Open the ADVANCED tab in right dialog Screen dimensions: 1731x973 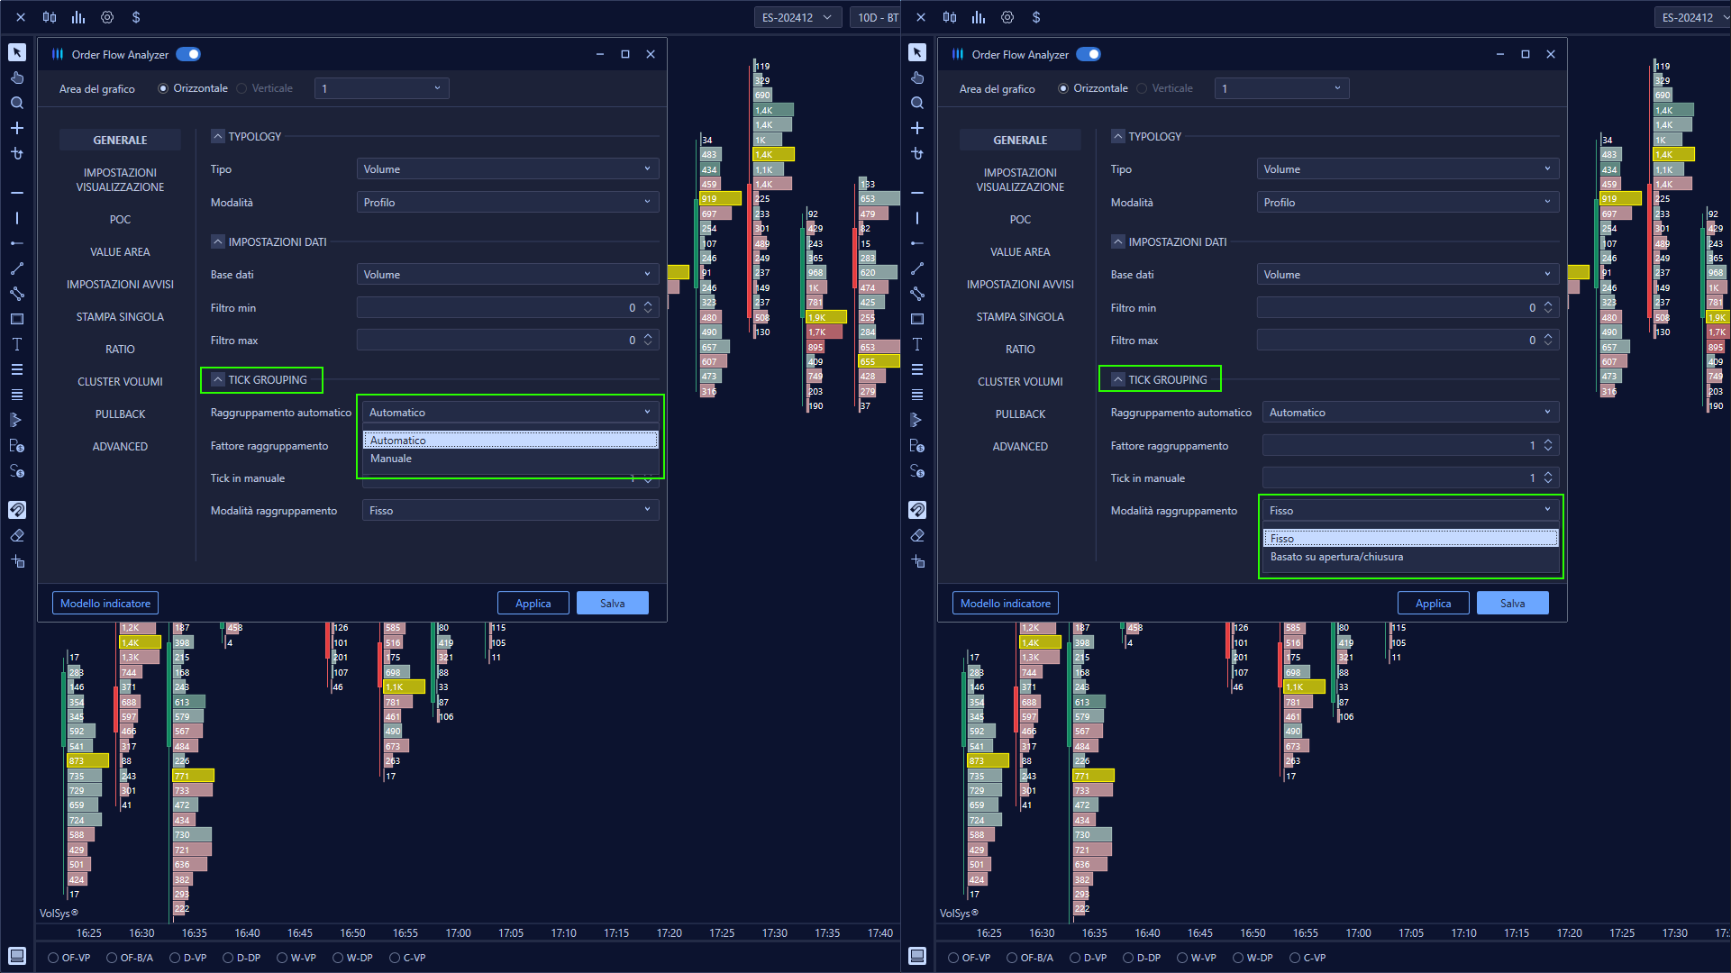[x=1020, y=447]
